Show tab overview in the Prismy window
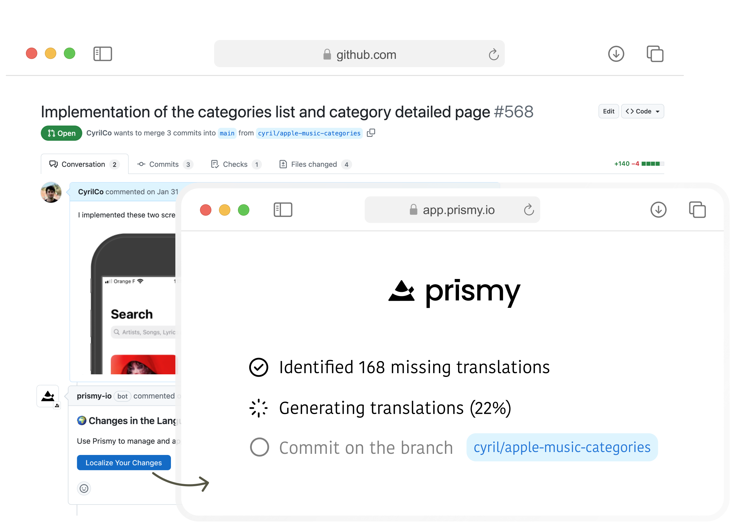This screenshot has height=525, width=732. click(x=697, y=210)
